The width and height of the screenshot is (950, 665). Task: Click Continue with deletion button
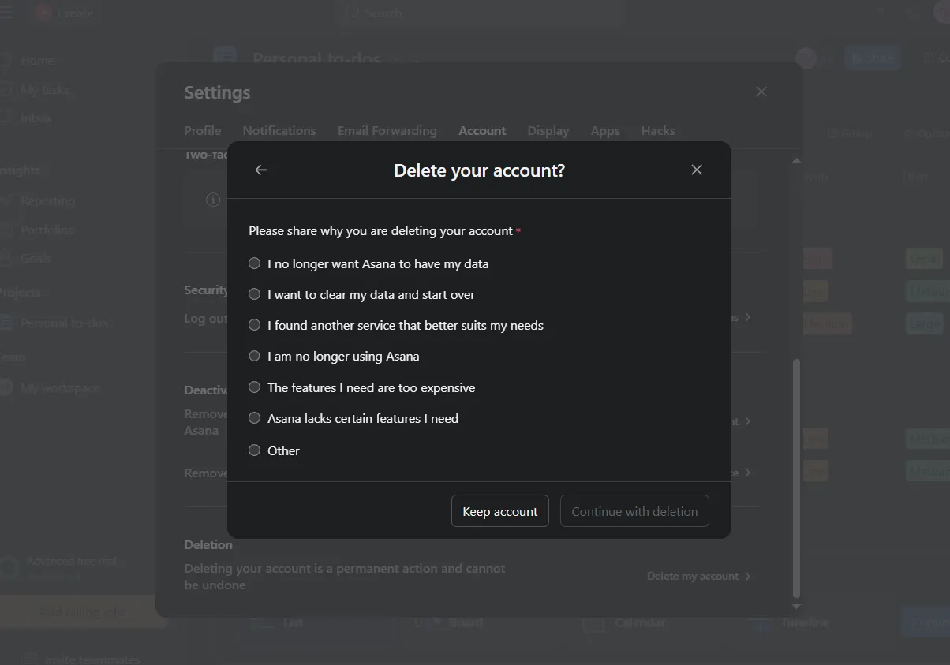(634, 511)
